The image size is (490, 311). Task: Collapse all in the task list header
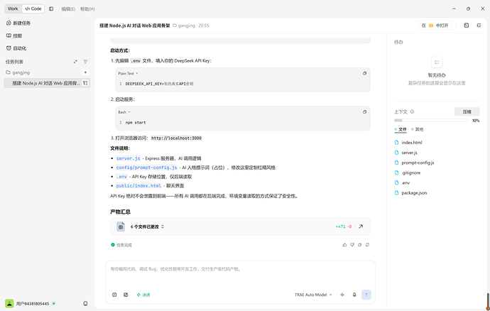click(75, 62)
